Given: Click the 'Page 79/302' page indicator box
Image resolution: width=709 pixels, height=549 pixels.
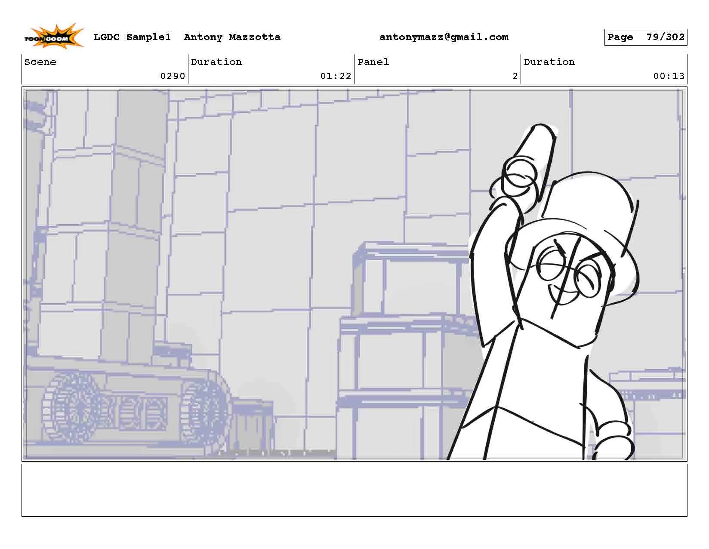Looking at the screenshot, I should point(646,37).
